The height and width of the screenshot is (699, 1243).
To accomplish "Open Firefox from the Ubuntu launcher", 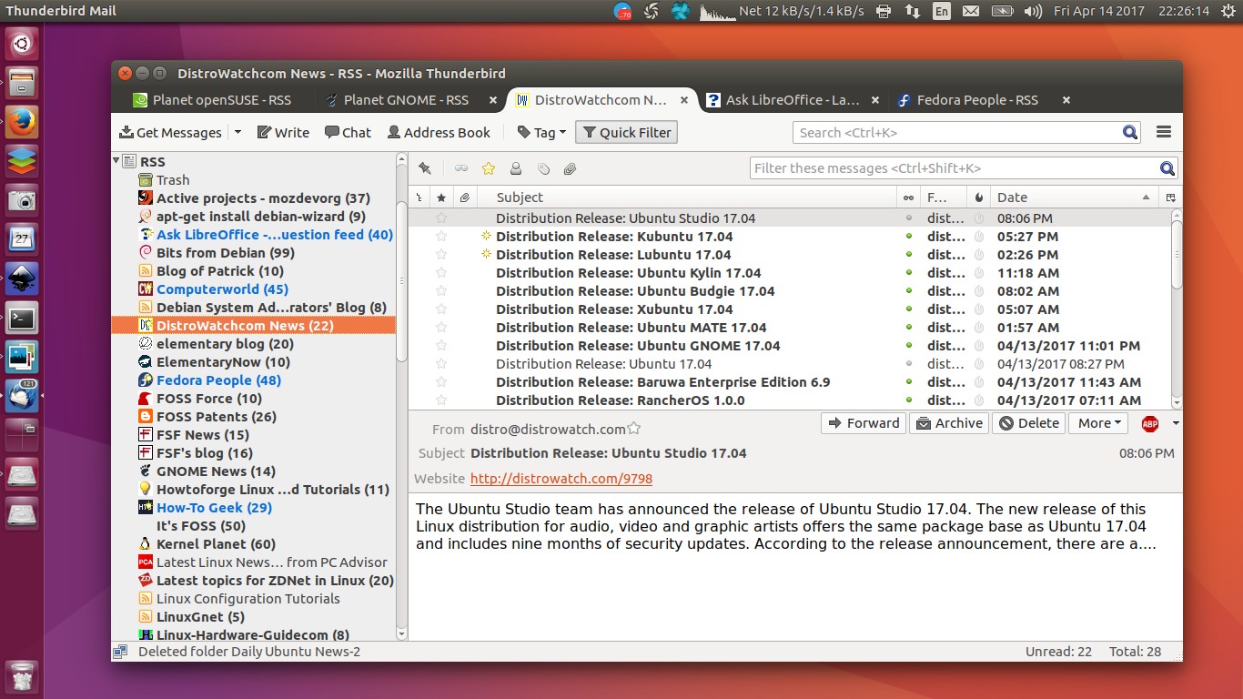I will (x=22, y=121).
